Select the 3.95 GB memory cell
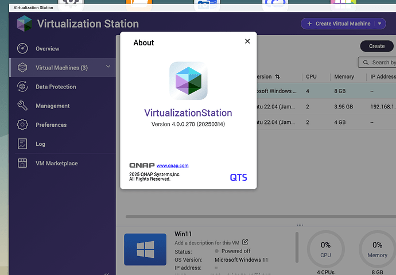 (343, 107)
